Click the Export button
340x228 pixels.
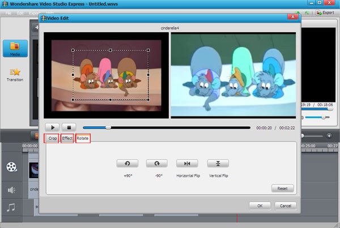pos(325,12)
